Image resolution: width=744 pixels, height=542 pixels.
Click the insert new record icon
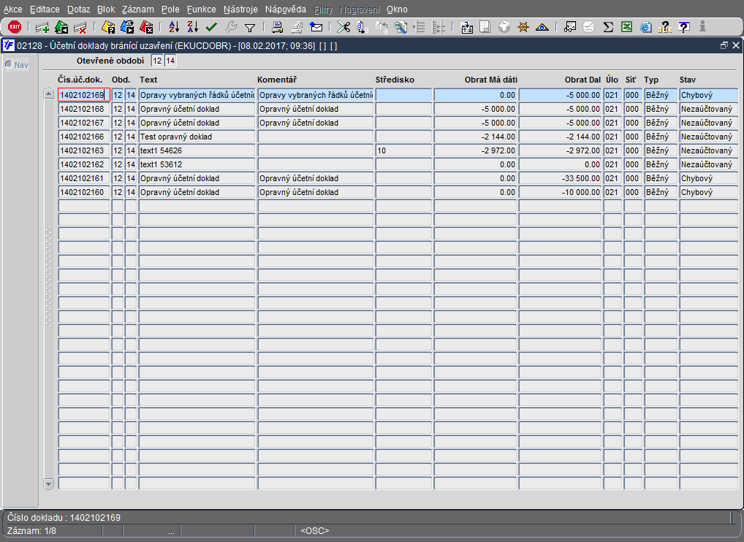coord(42,28)
